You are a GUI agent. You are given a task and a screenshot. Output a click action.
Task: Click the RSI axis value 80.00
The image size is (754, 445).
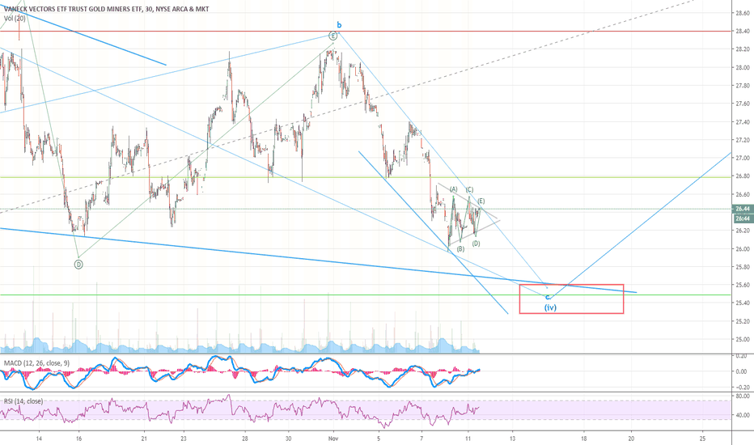[x=743, y=396]
